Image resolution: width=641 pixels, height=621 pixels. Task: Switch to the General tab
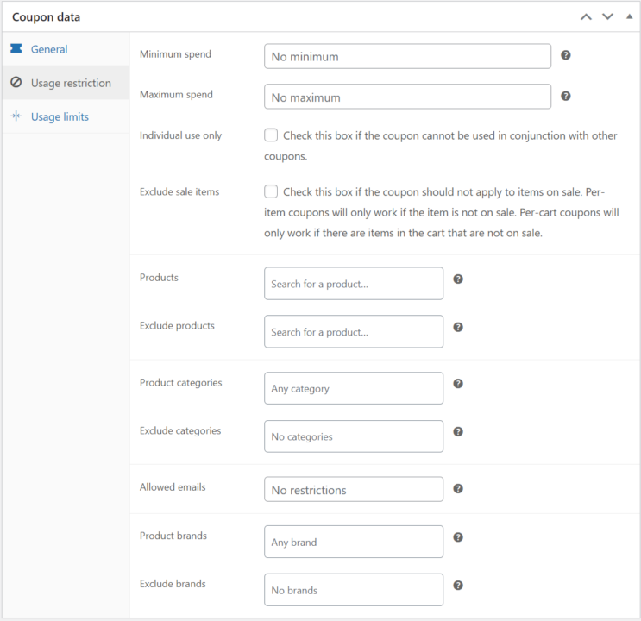coord(49,49)
